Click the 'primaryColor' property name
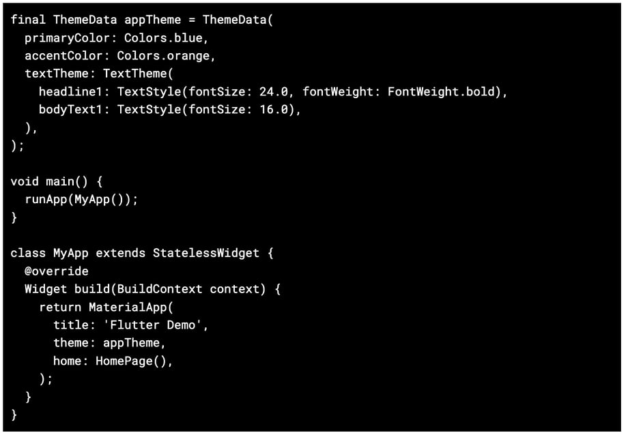The height and width of the screenshot is (435, 628). point(67,38)
